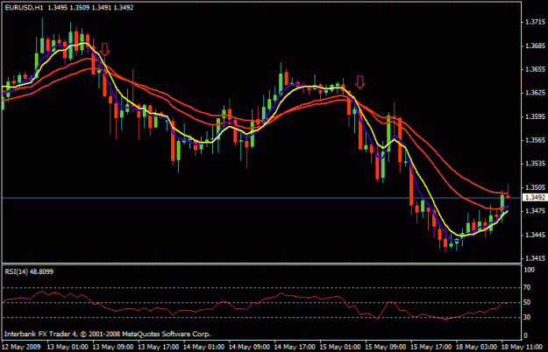Image resolution: width=548 pixels, height=352 pixels.
Task: Click the 12 May 2009 date label
Action: 21,347
